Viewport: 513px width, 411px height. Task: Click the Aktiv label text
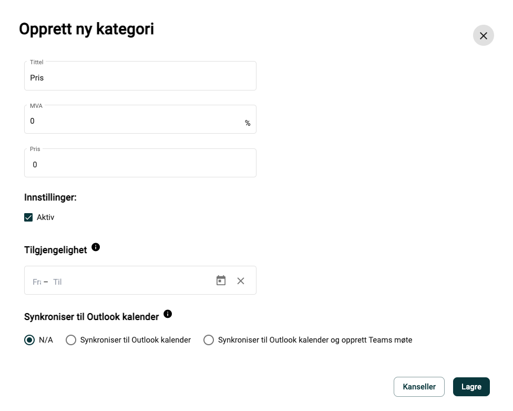[x=46, y=217]
